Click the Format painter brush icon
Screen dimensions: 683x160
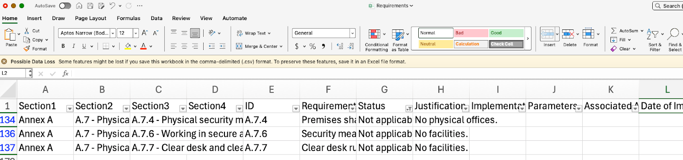(27, 49)
